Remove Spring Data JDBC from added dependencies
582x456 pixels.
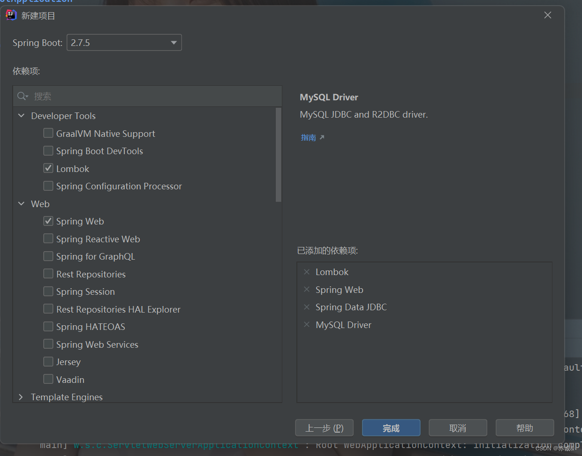click(307, 307)
